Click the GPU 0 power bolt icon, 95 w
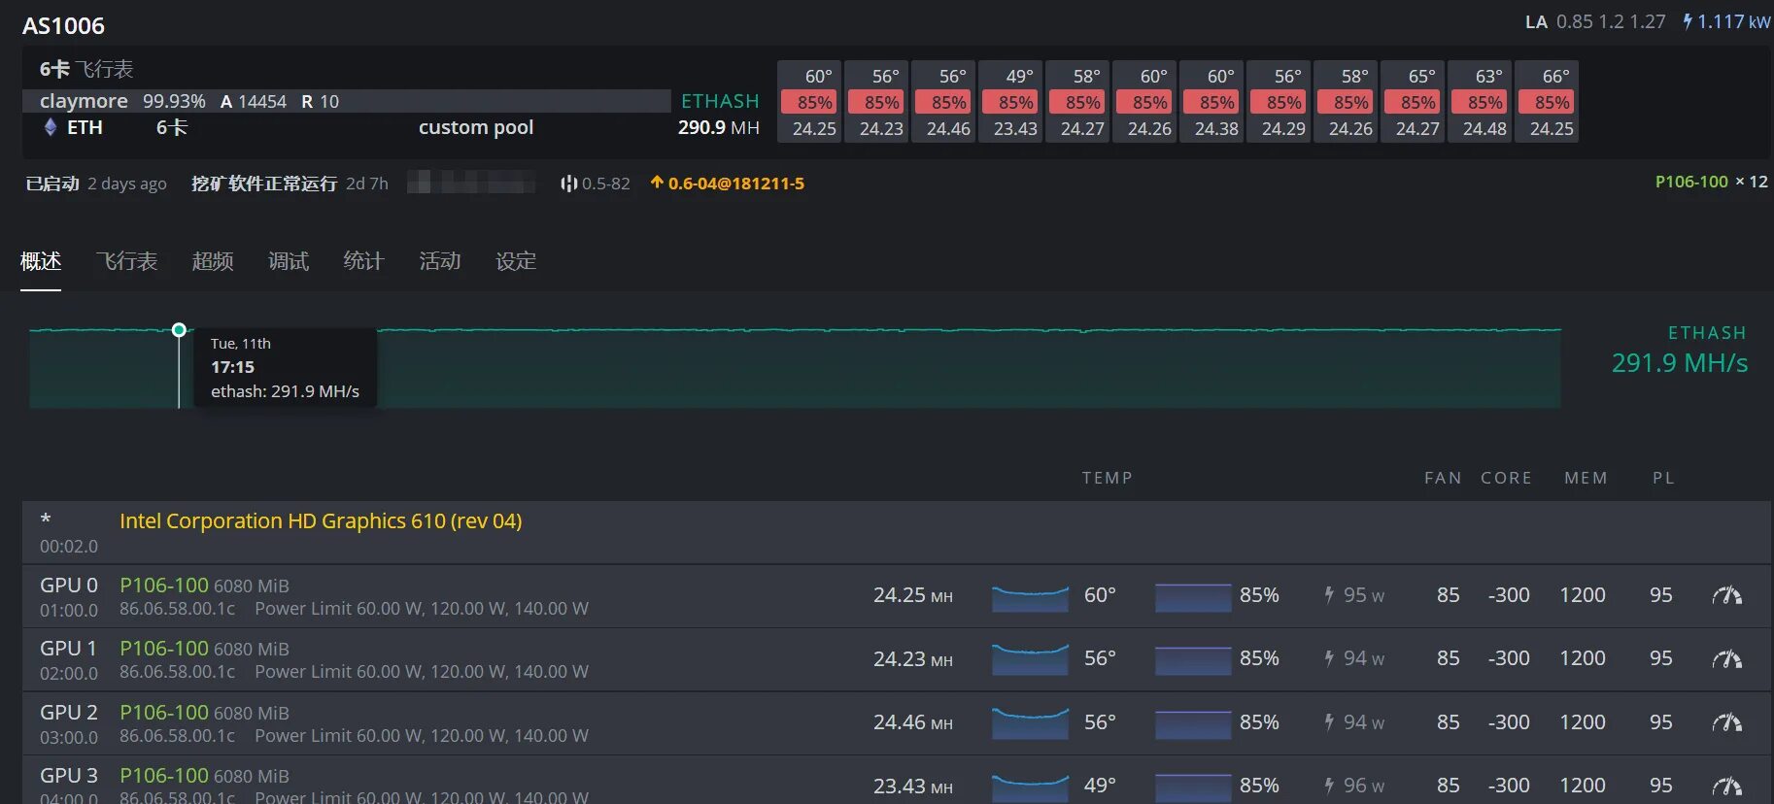 [1329, 595]
